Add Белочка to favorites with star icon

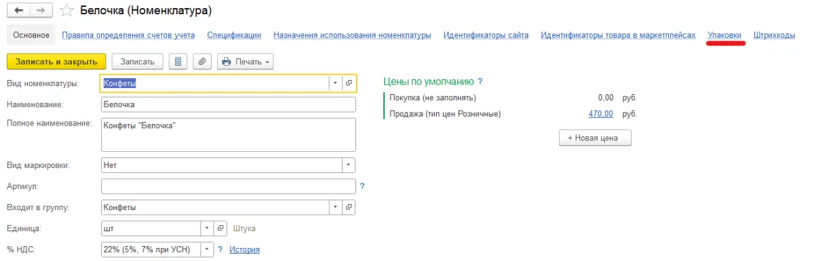[x=66, y=11]
